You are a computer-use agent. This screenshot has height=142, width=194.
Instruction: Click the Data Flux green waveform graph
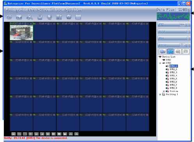pyautogui.click(x=173, y=16)
